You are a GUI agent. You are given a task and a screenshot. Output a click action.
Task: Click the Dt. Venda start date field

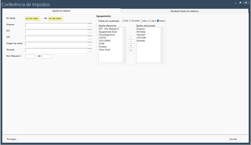coord(32,19)
